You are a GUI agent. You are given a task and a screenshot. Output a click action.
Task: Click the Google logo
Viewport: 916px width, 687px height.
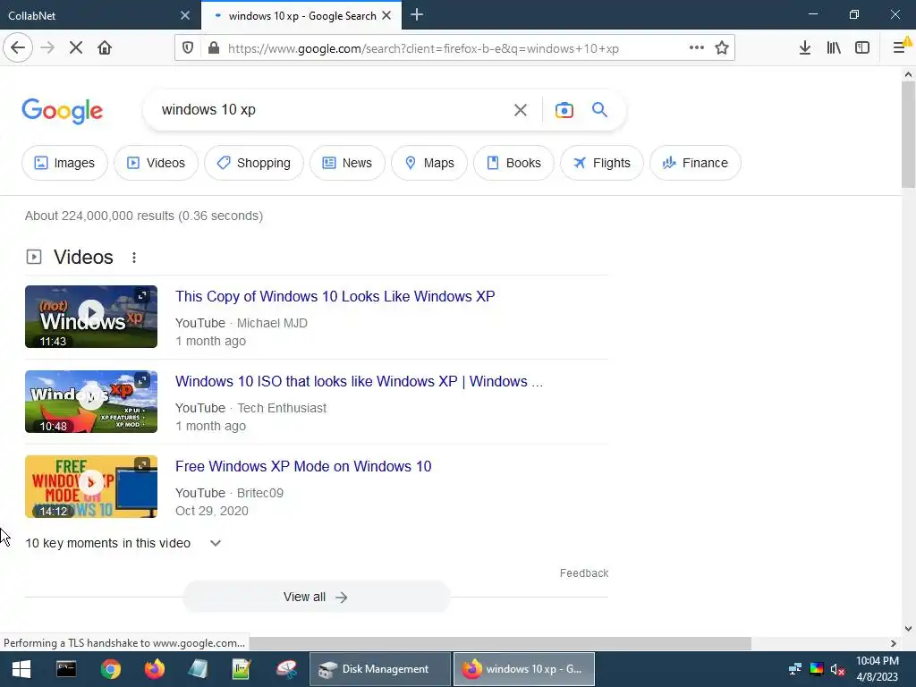tap(63, 110)
